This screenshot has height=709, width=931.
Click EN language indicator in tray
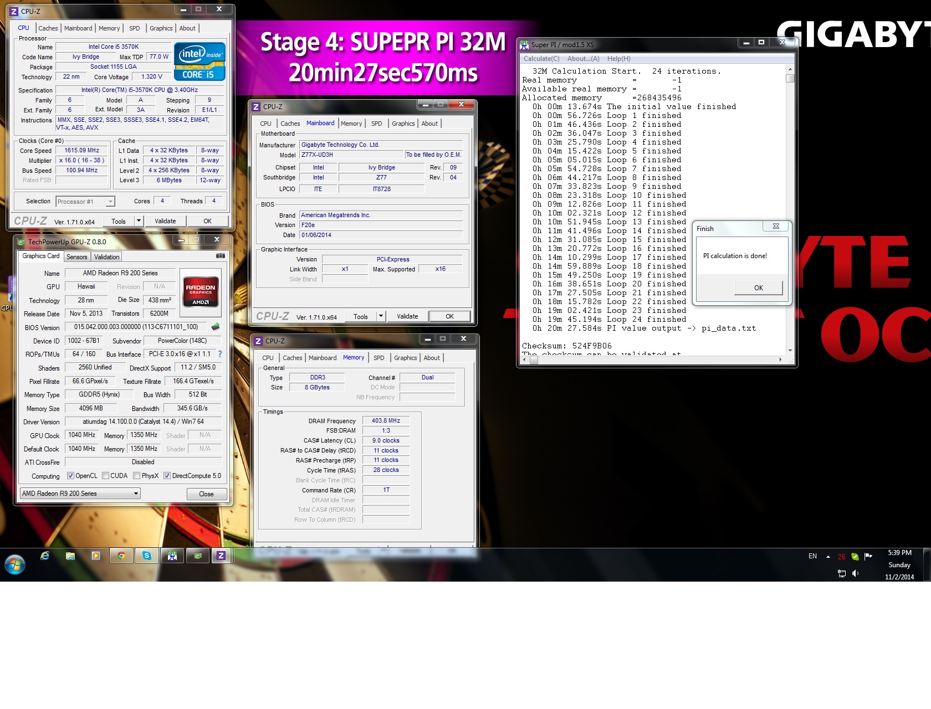pyautogui.click(x=812, y=556)
